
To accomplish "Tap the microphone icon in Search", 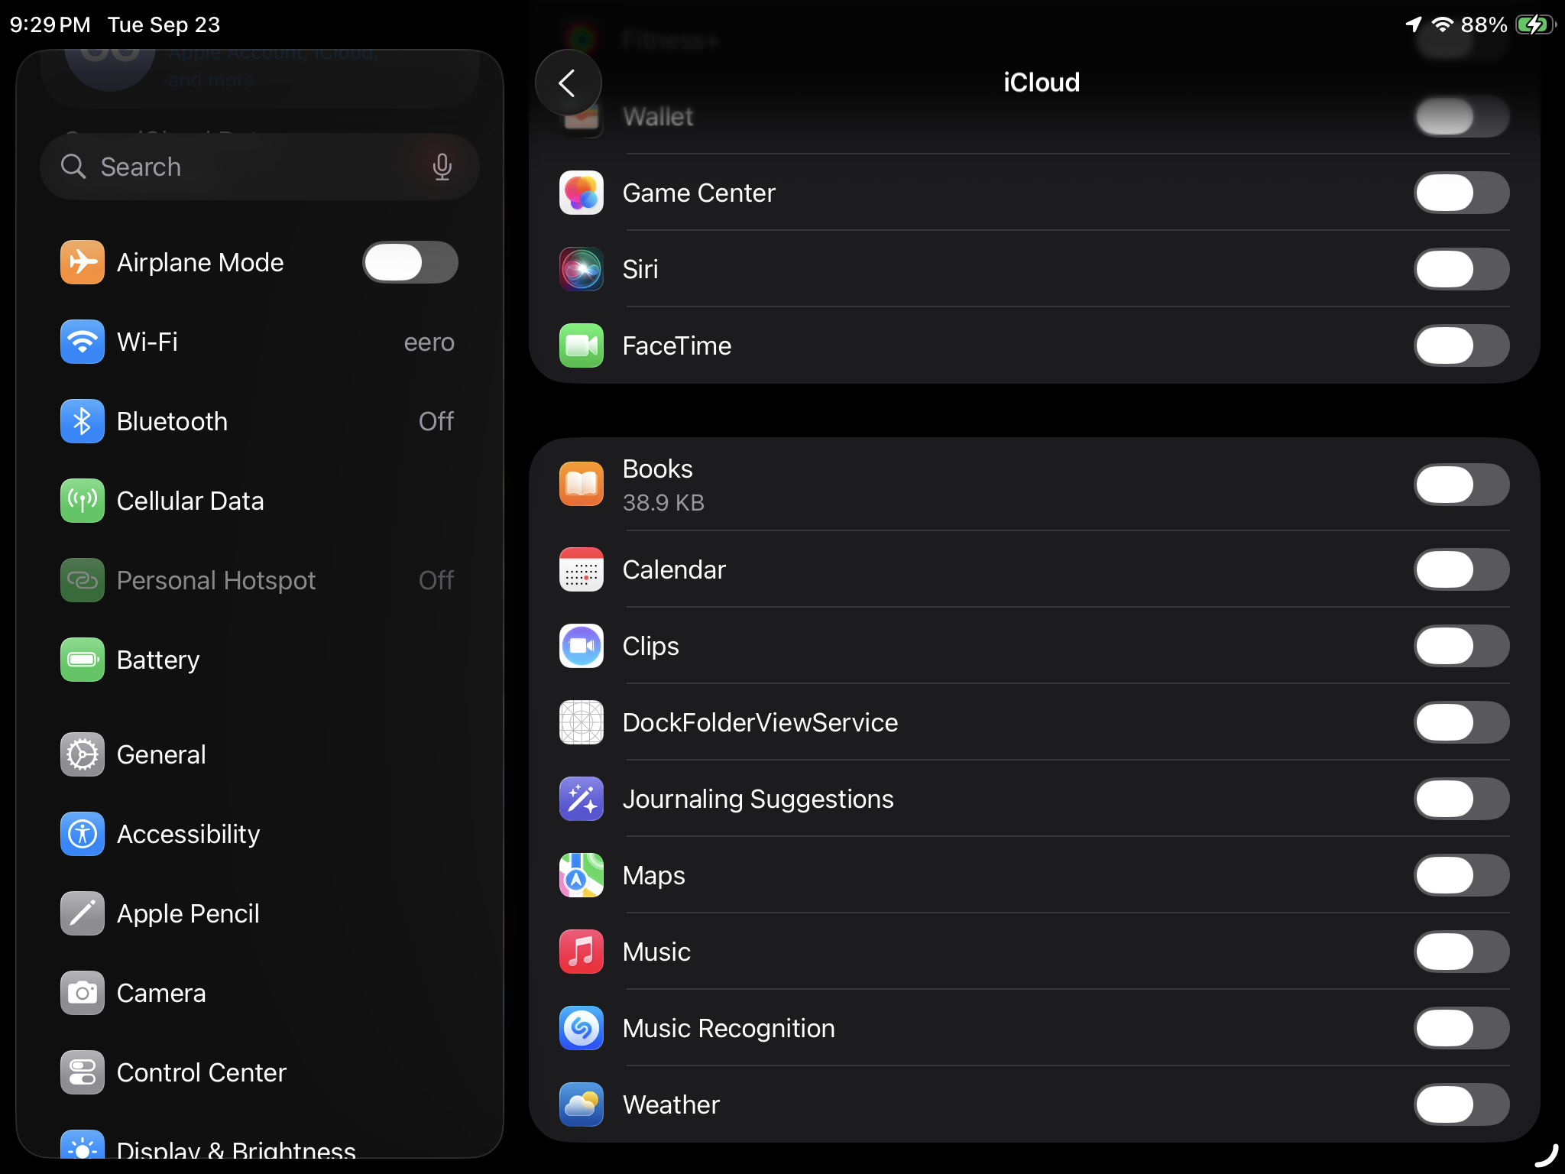I will pyautogui.click(x=442, y=167).
